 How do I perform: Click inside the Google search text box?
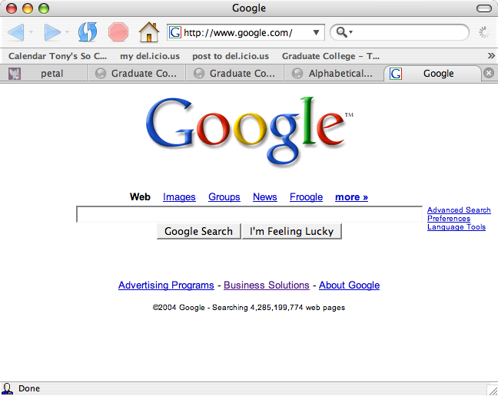pos(249,215)
